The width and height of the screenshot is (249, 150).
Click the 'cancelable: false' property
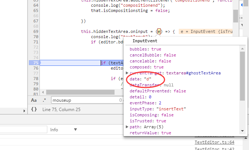[x=150, y=61]
